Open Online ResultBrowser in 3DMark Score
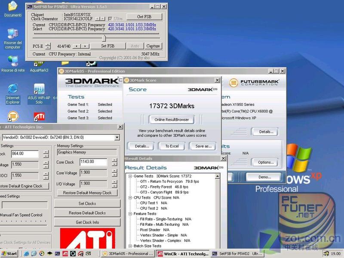 coord(171,120)
